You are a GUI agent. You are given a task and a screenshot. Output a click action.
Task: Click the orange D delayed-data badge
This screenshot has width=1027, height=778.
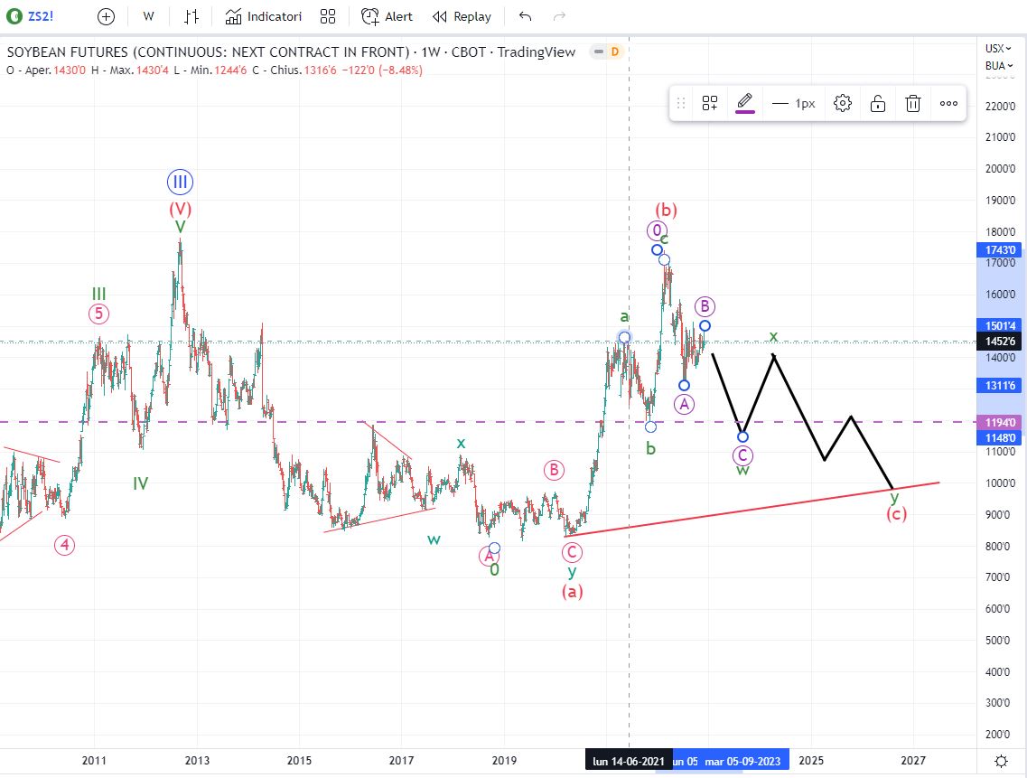(615, 52)
